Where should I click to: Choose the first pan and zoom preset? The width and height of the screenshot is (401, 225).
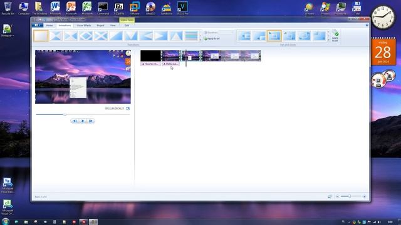click(x=244, y=36)
